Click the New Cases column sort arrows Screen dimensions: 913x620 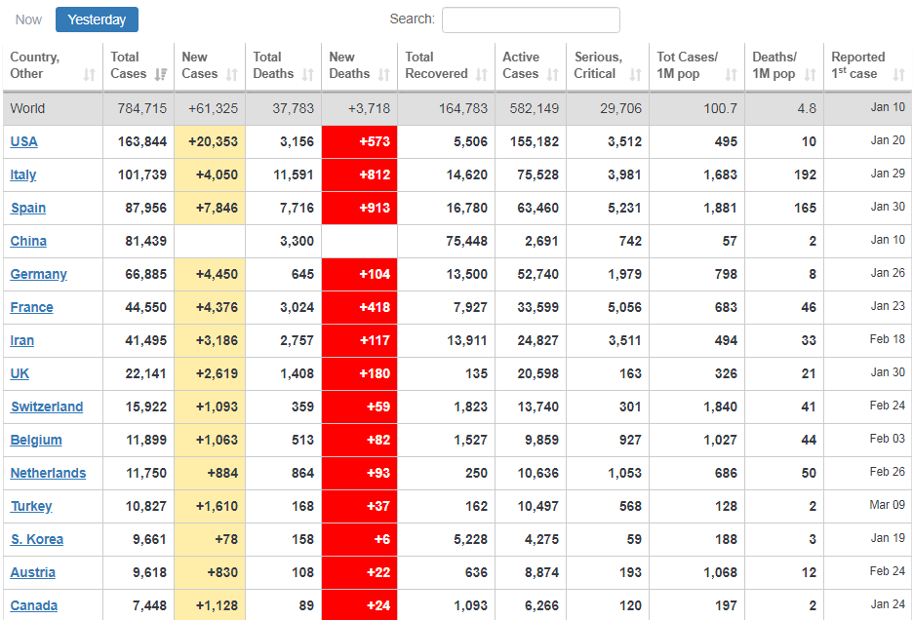[x=232, y=75]
